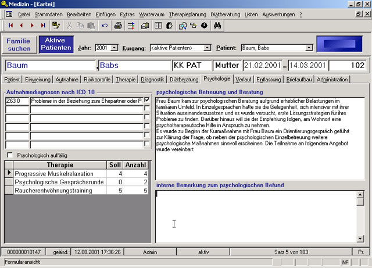Go to previous record arrow
The image size is (372, 268).
(x=22, y=26)
